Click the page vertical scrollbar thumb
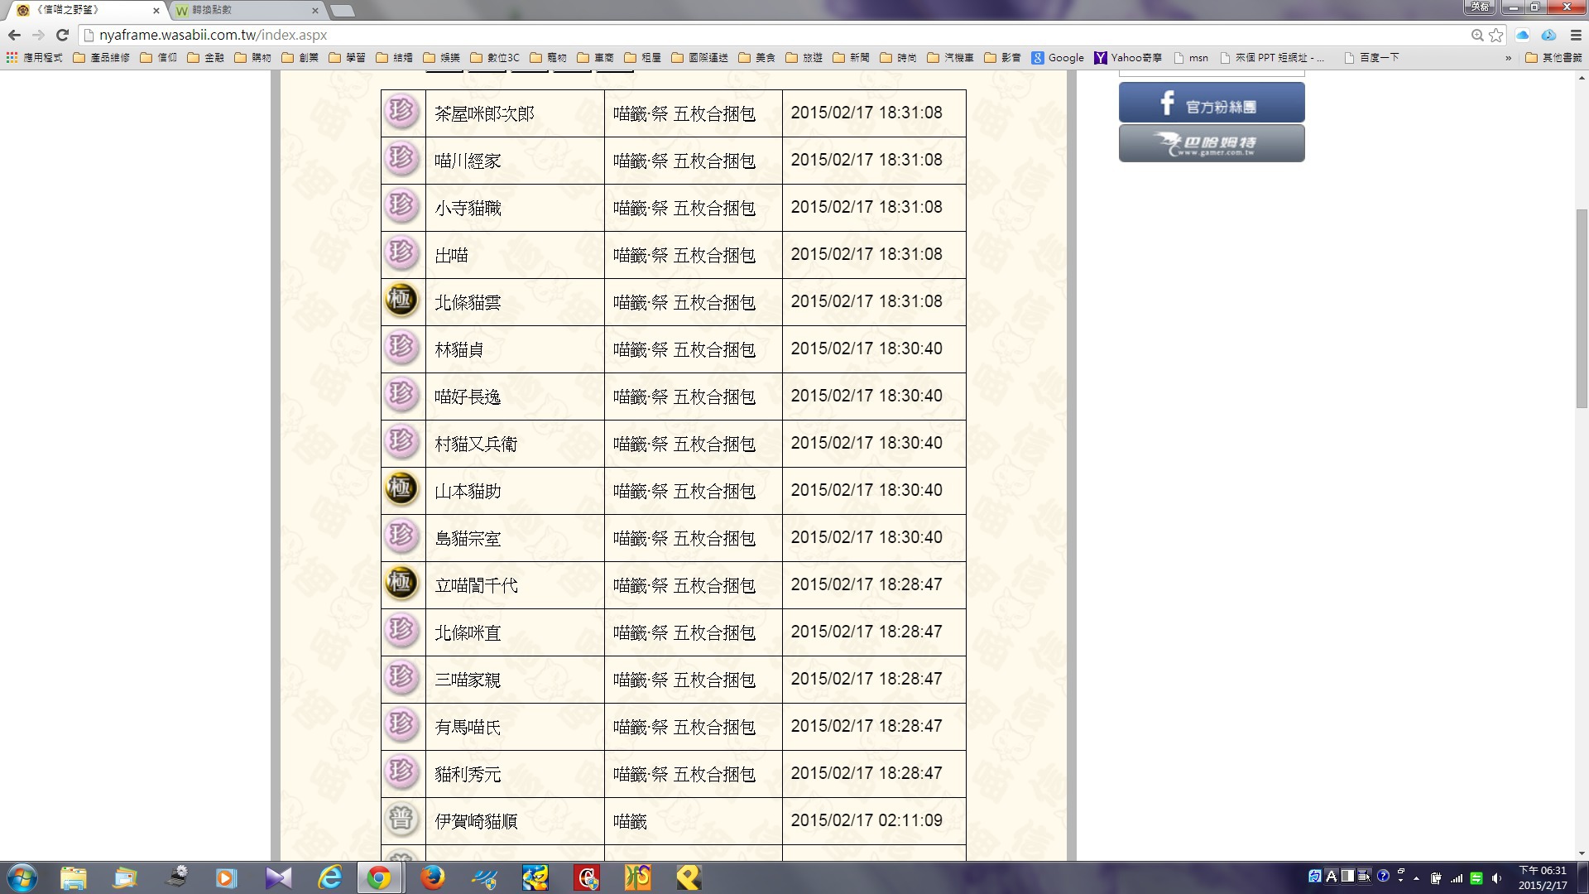This screenshot has width=1589, height=894. [1582, 308]
